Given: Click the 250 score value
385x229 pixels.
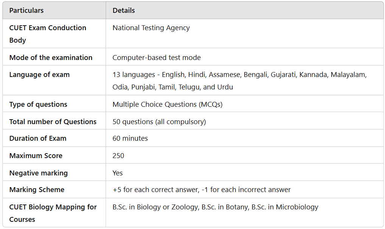Looking at the screenshot, I should [118, 156].
